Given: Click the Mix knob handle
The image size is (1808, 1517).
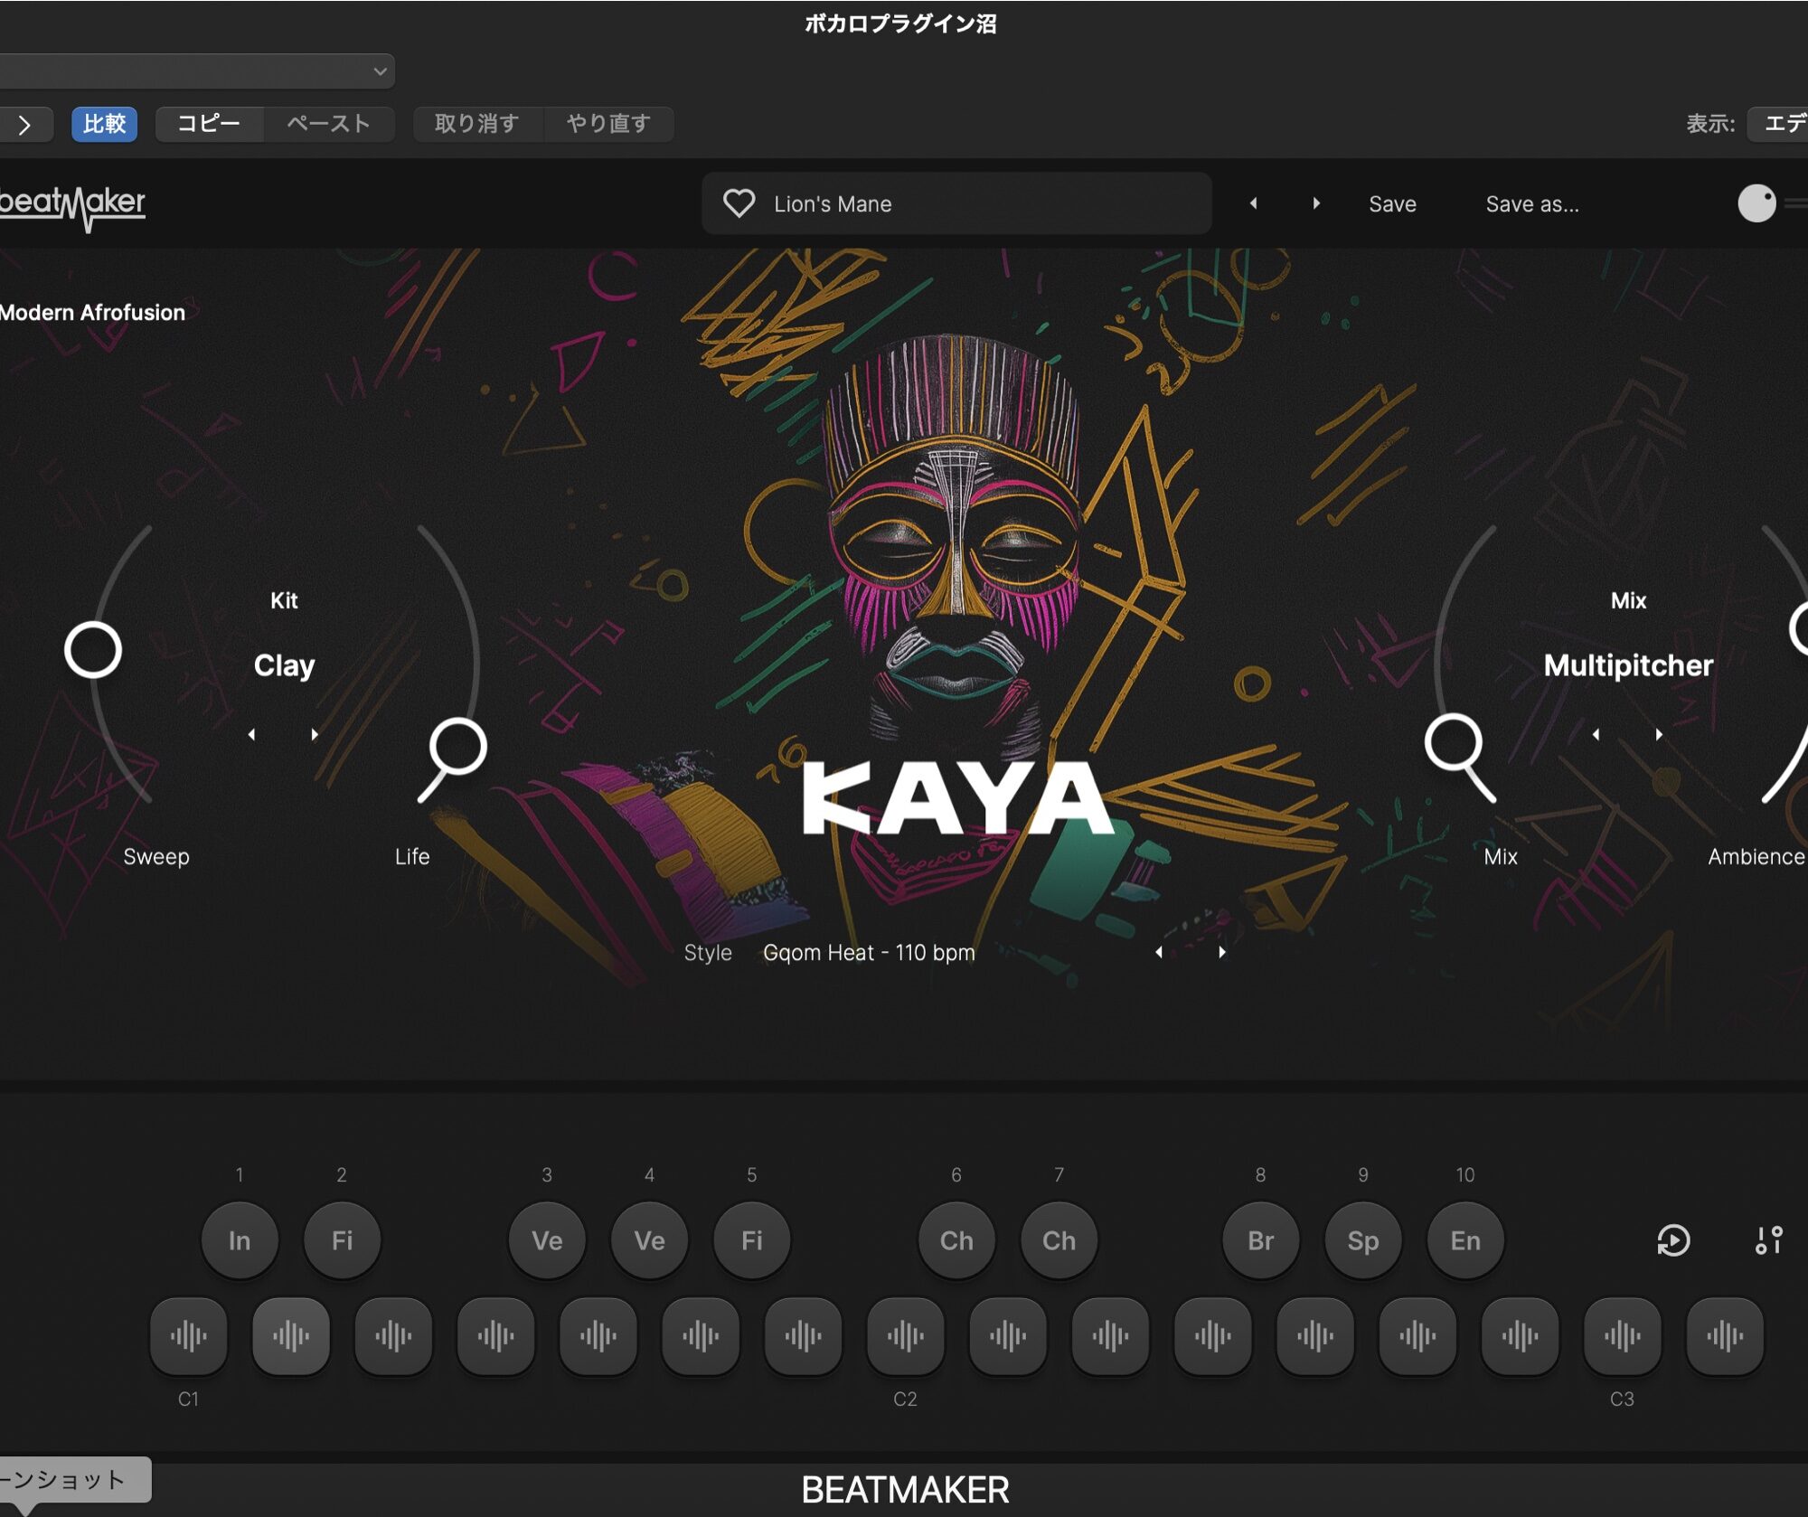Looking at the screenshot, I should pos(1454,743).
